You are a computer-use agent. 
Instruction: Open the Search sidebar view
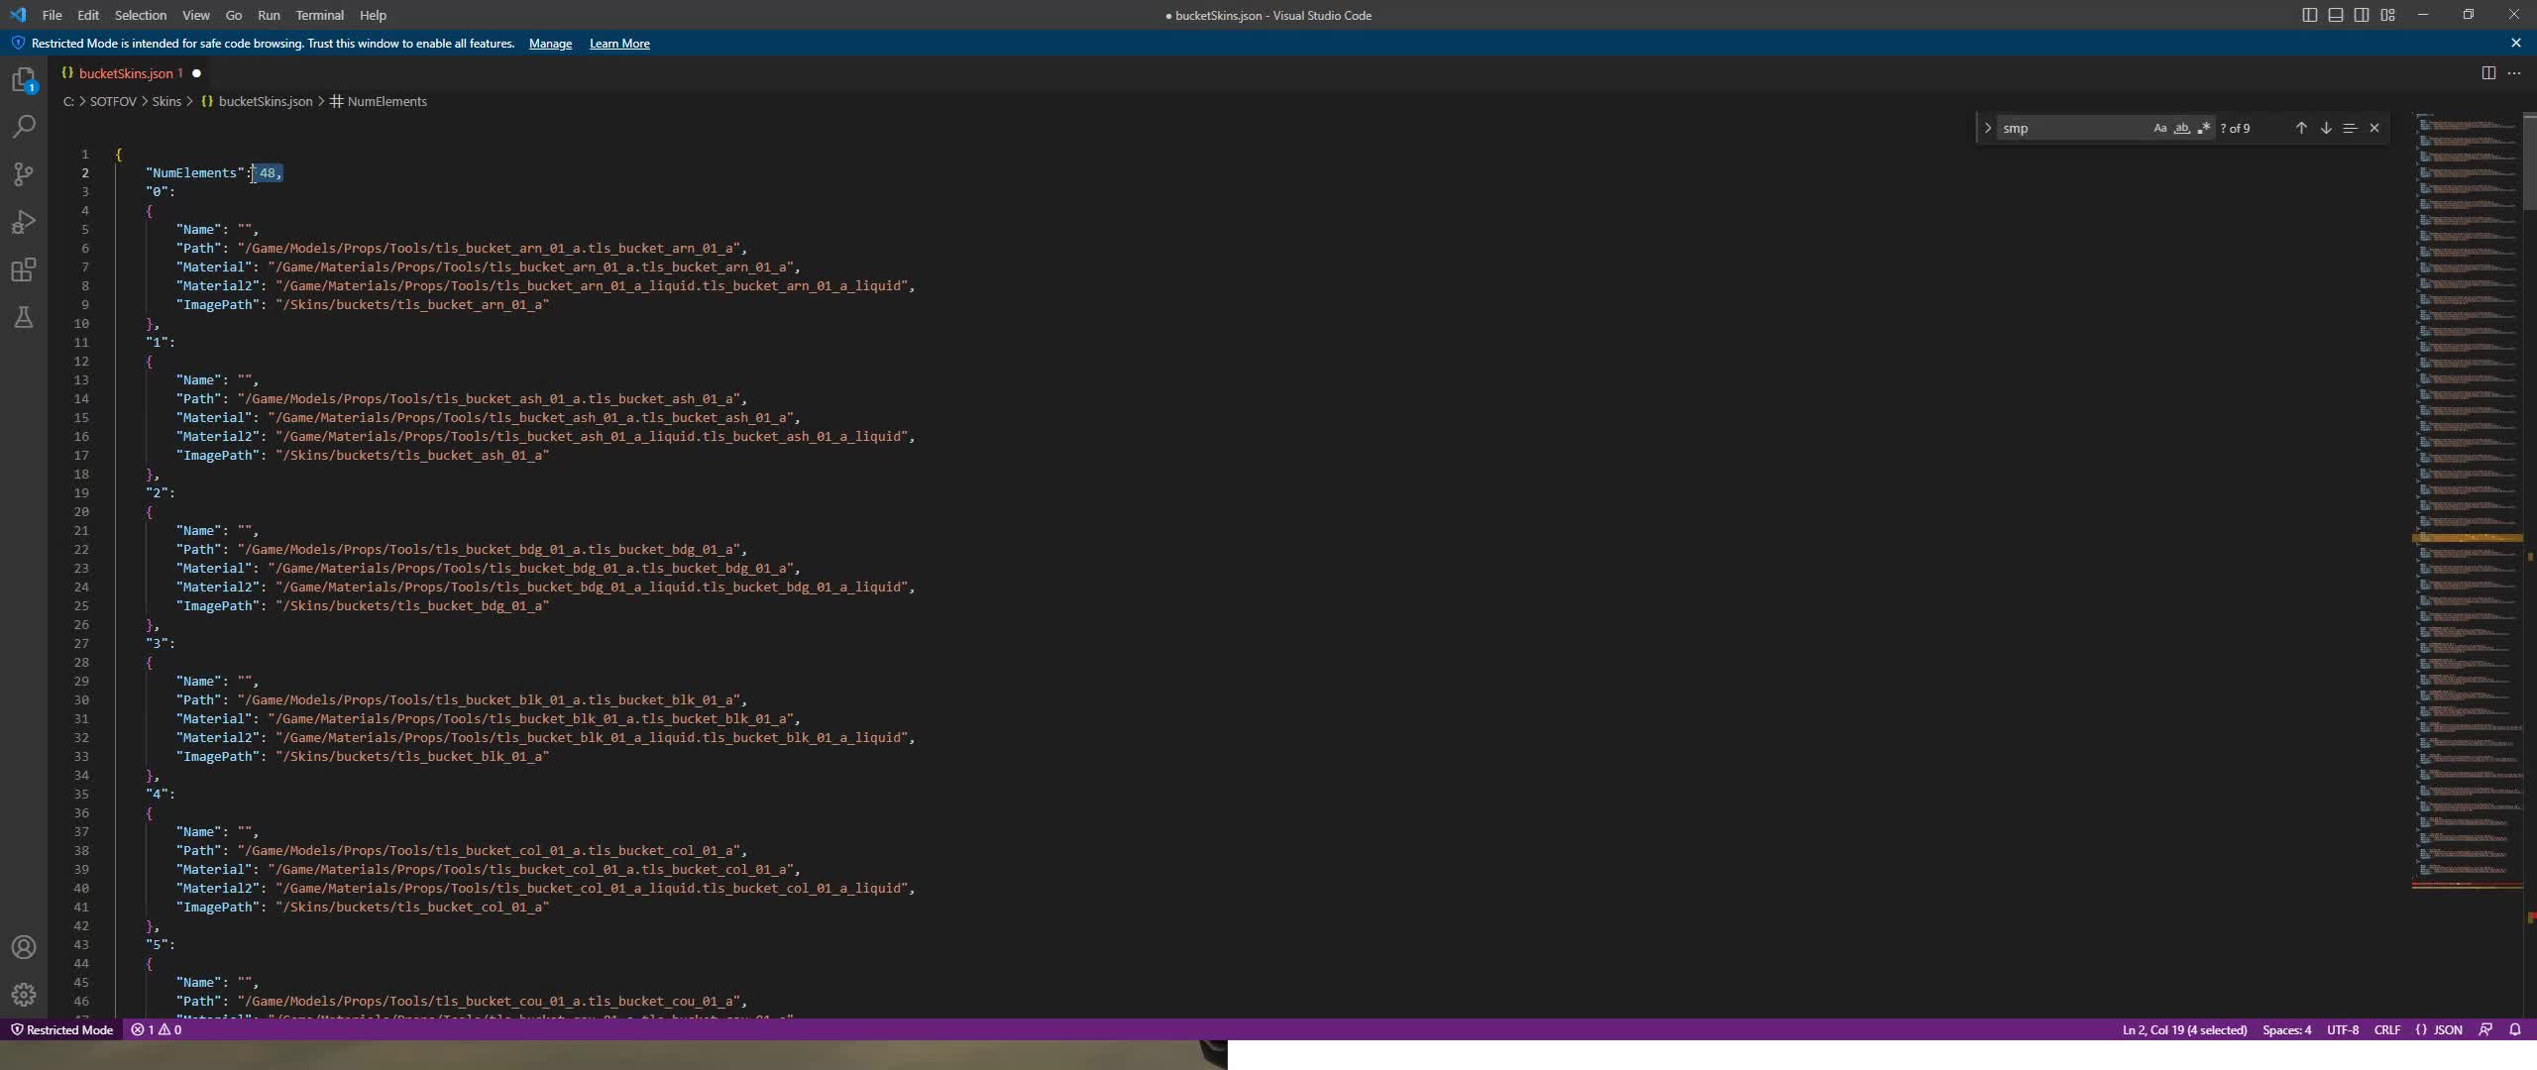24,127
